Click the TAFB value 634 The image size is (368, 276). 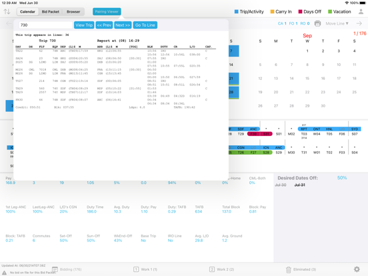coord(199,211)
